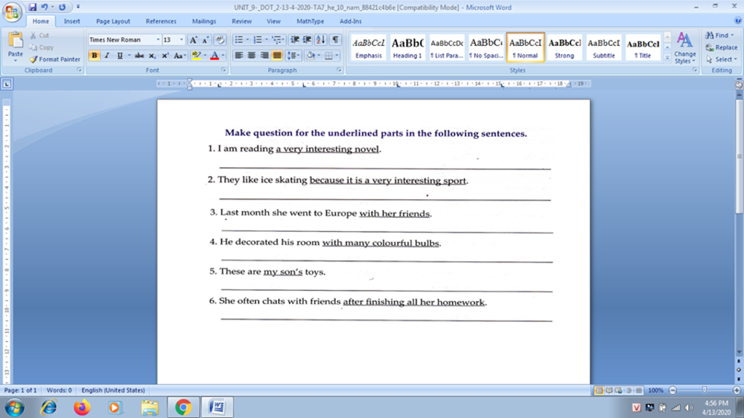Undo last action in Quick Access toolbar

(44, 7)
